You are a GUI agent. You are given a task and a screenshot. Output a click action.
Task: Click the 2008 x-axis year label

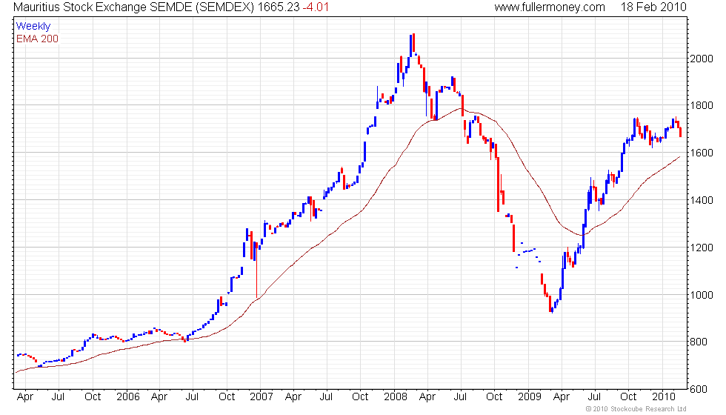(396, 397)
